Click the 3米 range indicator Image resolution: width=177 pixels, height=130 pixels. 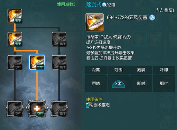click(x=118, y=84)
